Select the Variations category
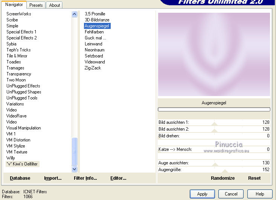 point(15,104)
